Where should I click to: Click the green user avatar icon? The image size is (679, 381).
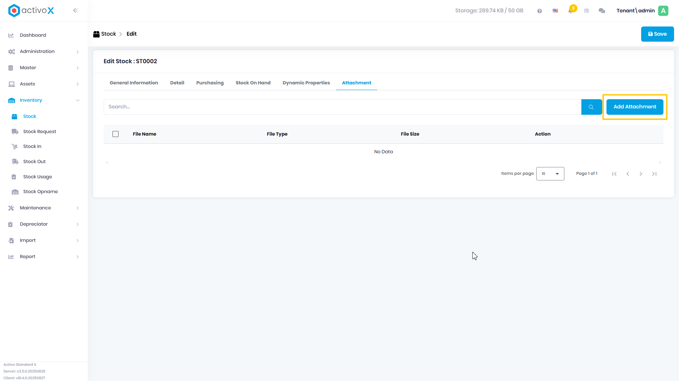coord(663,11)
